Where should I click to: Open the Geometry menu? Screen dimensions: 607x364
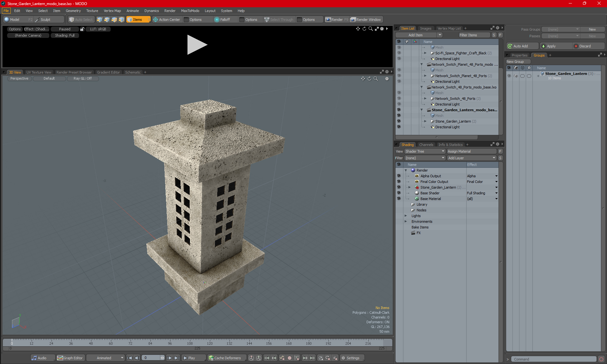point(73,11)
